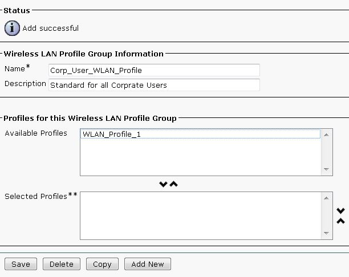Reorder selected profile upward with side arrow
The width and height of the screenshot is (349, 277).
tap(340, 221)
